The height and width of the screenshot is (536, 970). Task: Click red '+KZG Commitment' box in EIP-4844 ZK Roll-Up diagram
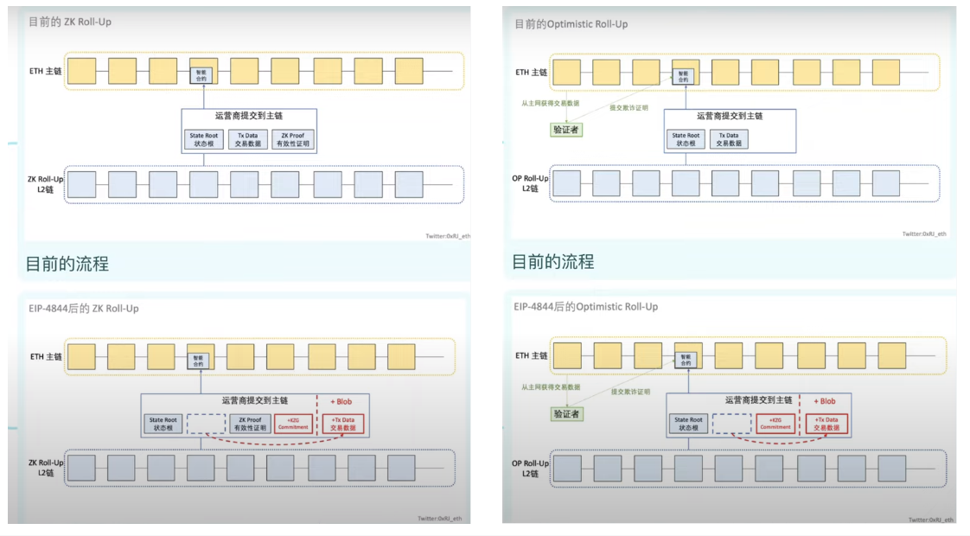(293, 424)
